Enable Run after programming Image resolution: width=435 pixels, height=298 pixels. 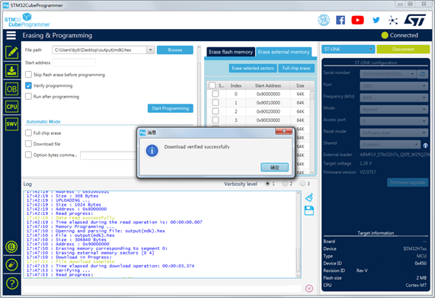coord(28,96)
